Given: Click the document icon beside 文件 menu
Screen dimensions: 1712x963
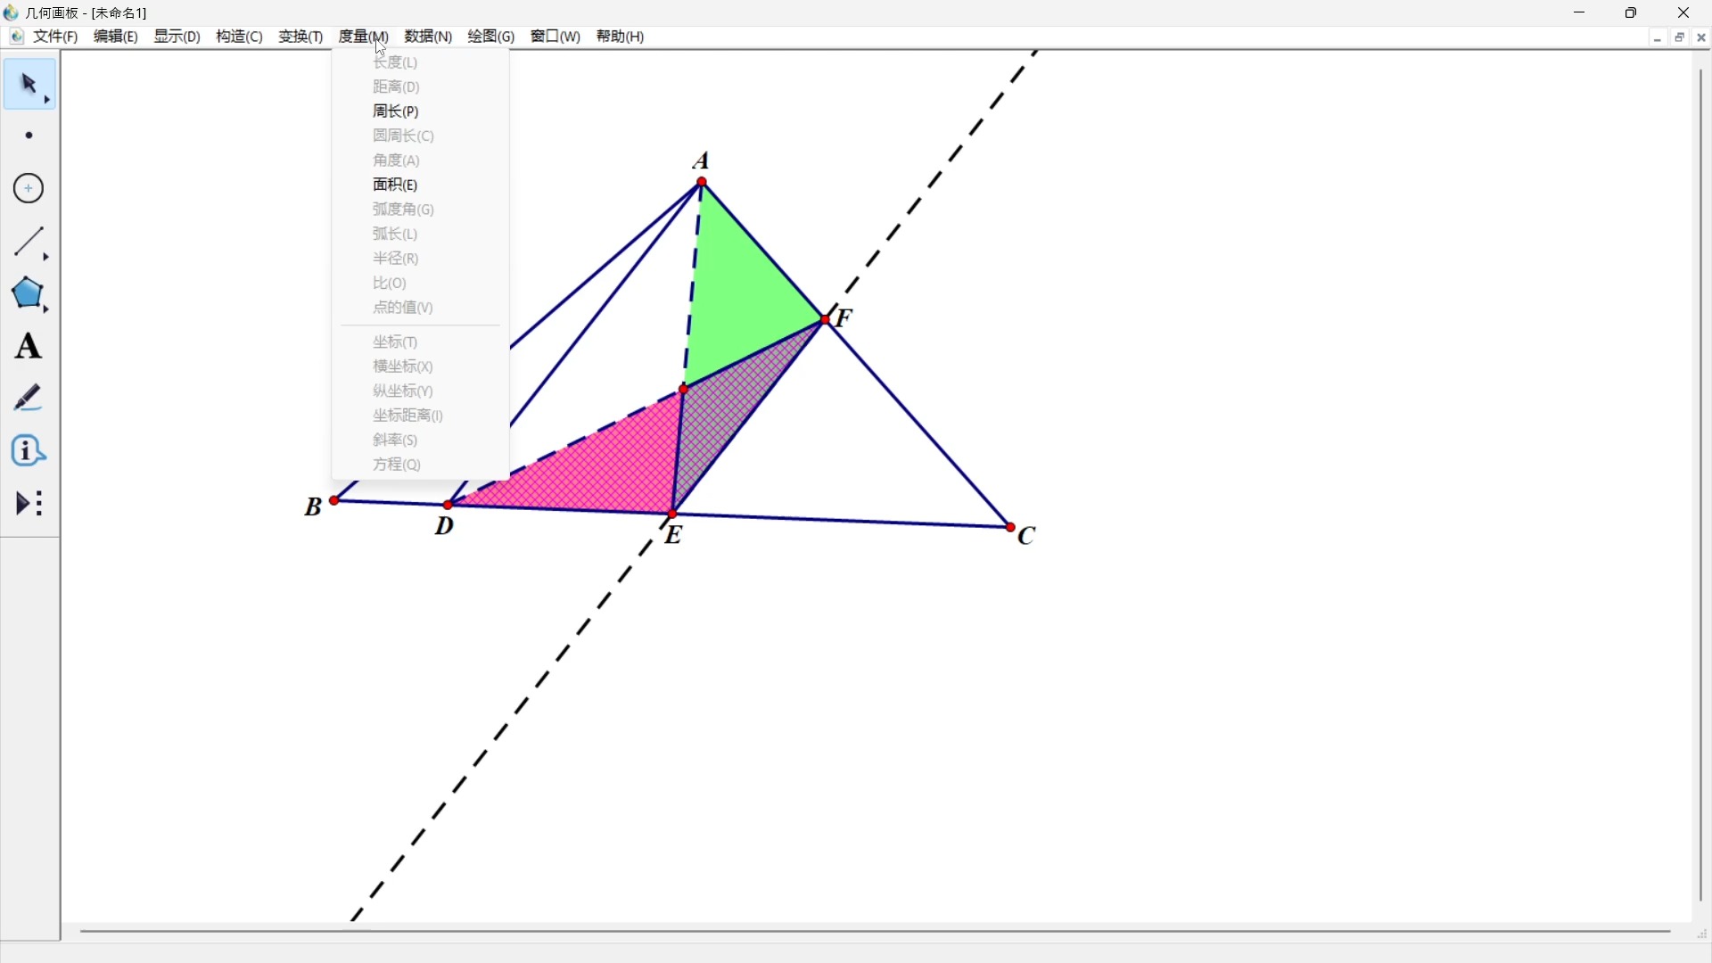Looking at the screenshot, I should (17, 37).
